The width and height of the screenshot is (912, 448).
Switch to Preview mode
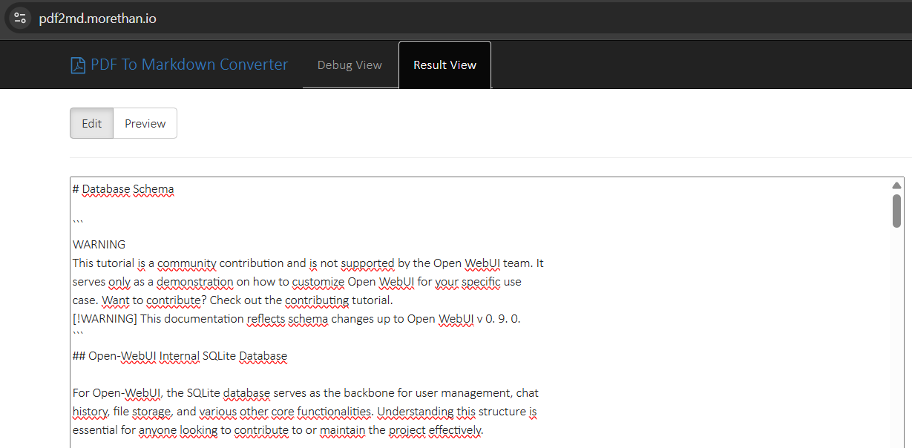tap(145, 123)
